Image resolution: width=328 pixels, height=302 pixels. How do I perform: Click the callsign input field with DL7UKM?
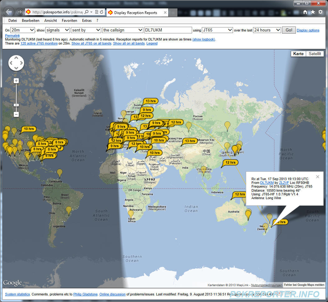pos(168,30)
